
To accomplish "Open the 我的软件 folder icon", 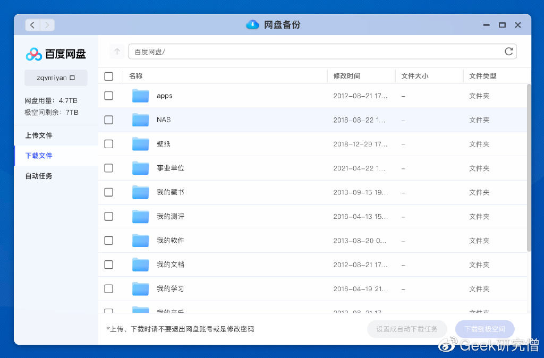I will (140, 241).
